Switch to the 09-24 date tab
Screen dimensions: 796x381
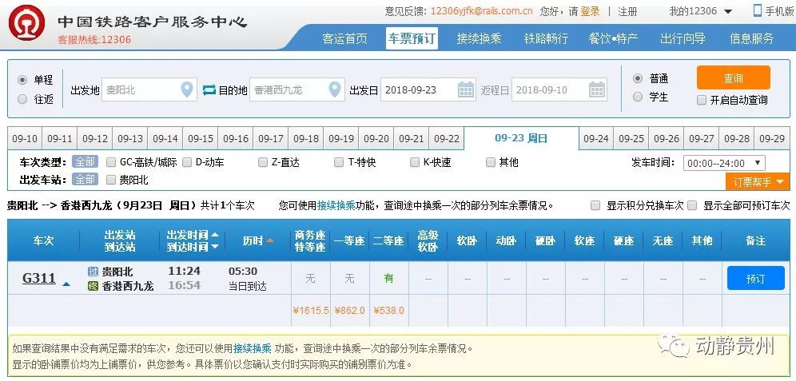[x=596, y=138]
